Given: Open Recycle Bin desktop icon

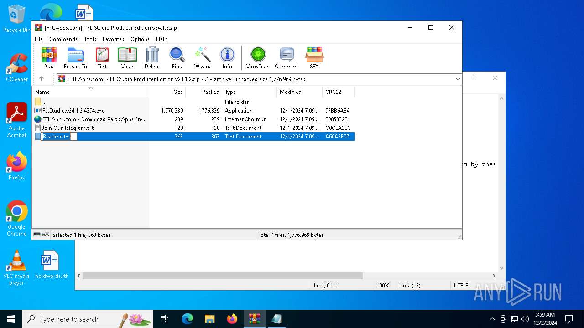Looking at the screenshot, I should [x=17, y=19].
